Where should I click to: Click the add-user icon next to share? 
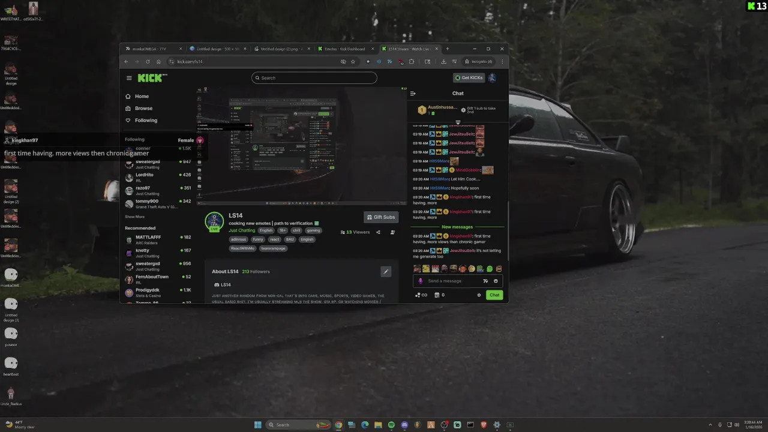[392, 232]
